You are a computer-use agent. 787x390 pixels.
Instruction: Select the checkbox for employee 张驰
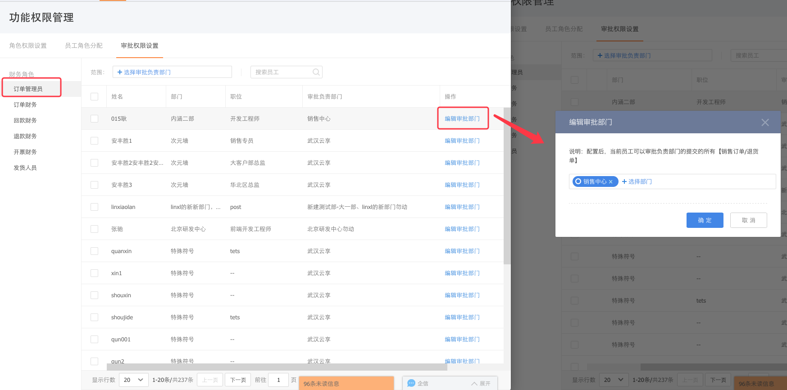[x=94, y=229]
